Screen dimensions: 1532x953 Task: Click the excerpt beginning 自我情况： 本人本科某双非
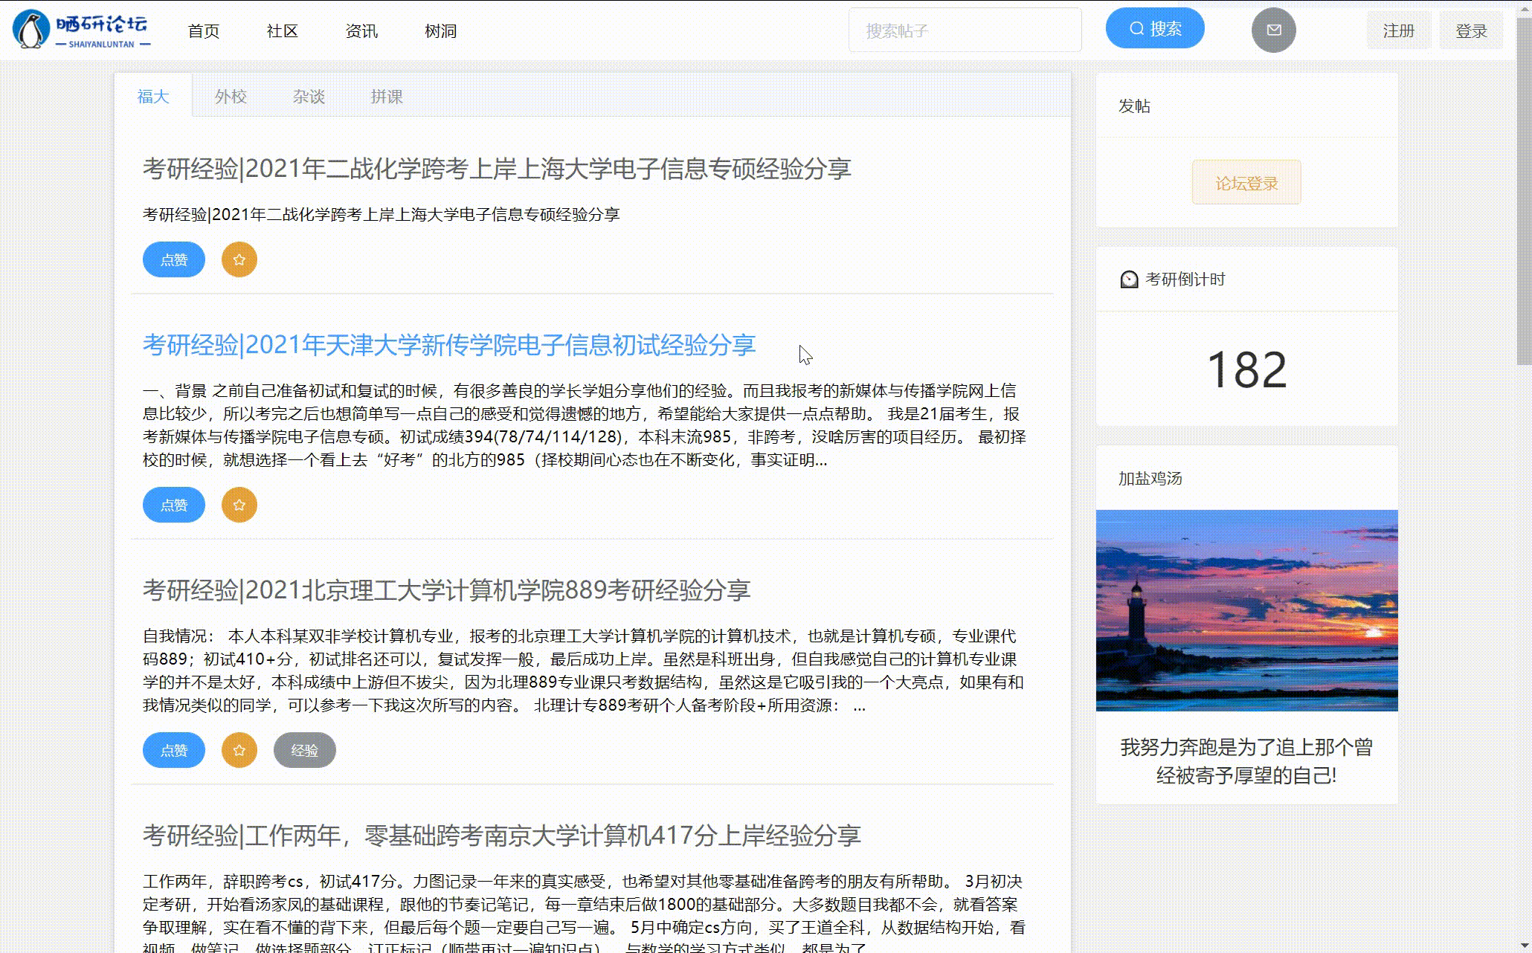click(584, 671)
